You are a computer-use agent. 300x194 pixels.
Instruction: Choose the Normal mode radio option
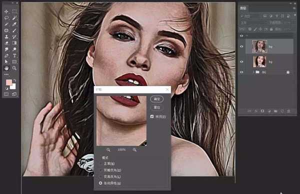click(x=100, y=164)
